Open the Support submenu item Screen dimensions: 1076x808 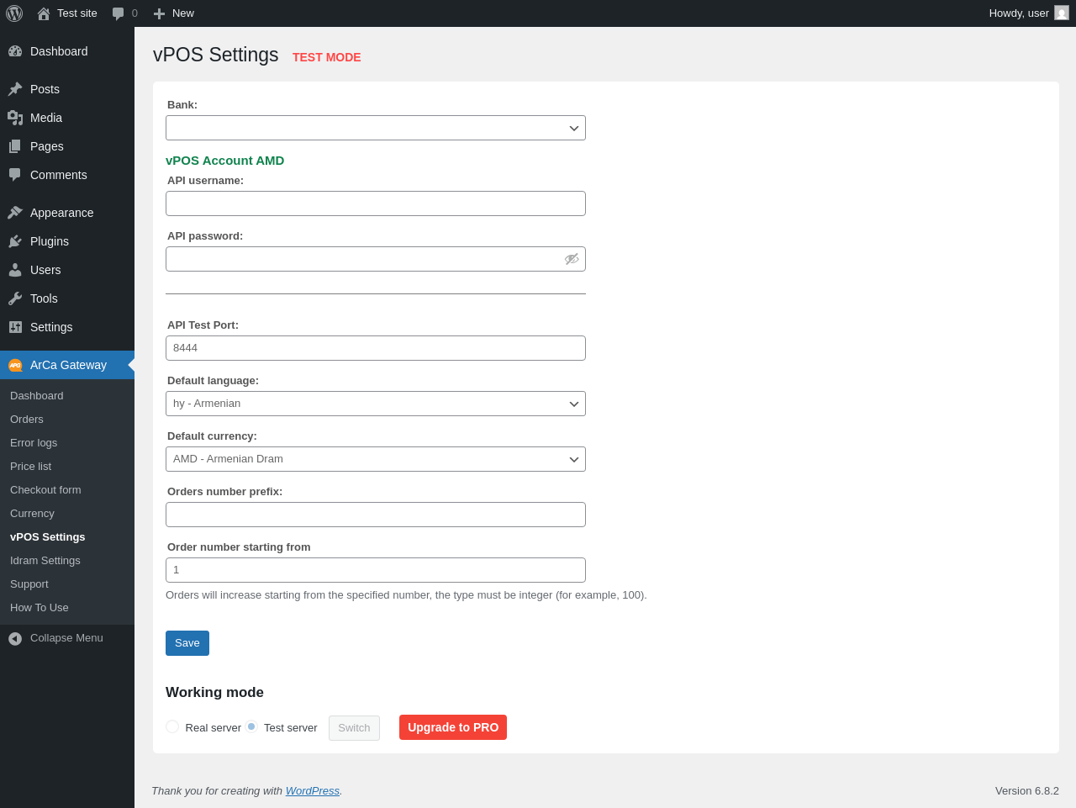pos(29,584)
